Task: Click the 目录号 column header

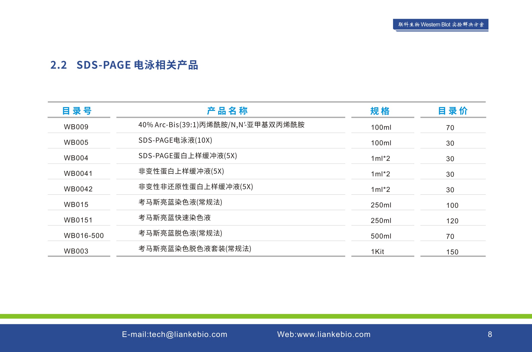Action: [x=77, y=111]
